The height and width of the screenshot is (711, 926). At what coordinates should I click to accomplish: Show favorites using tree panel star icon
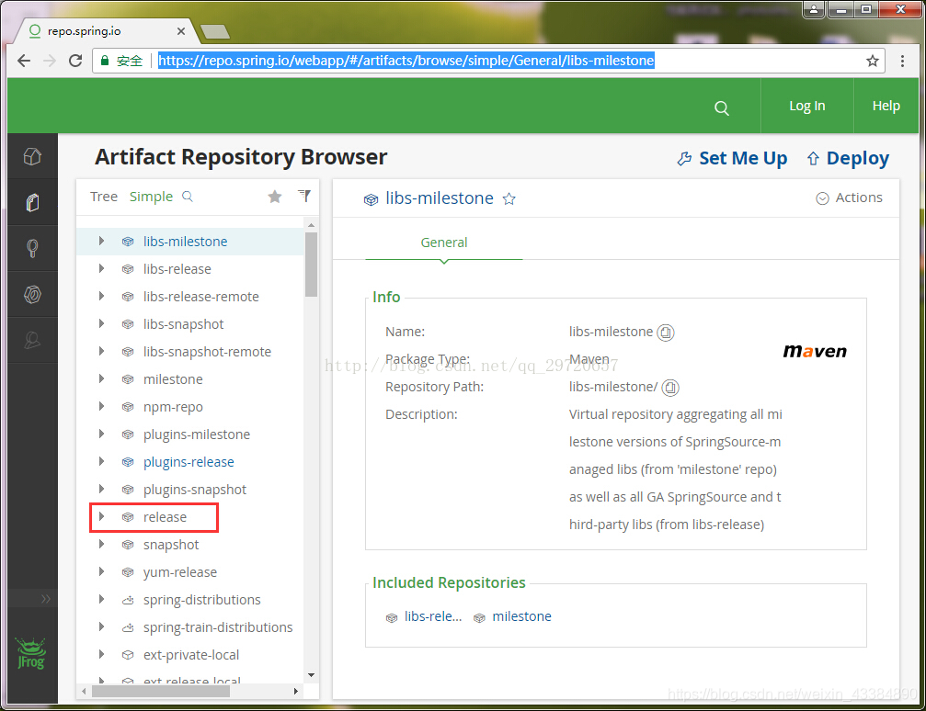(275, 197)
